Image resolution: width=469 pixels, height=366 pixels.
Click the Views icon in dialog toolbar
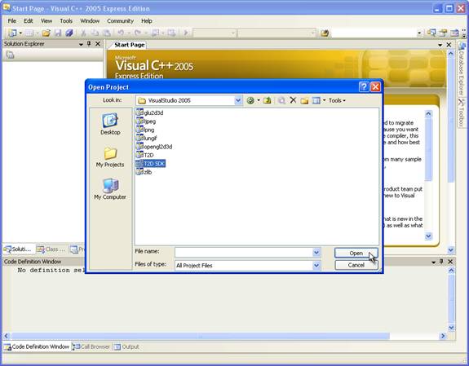316,100
